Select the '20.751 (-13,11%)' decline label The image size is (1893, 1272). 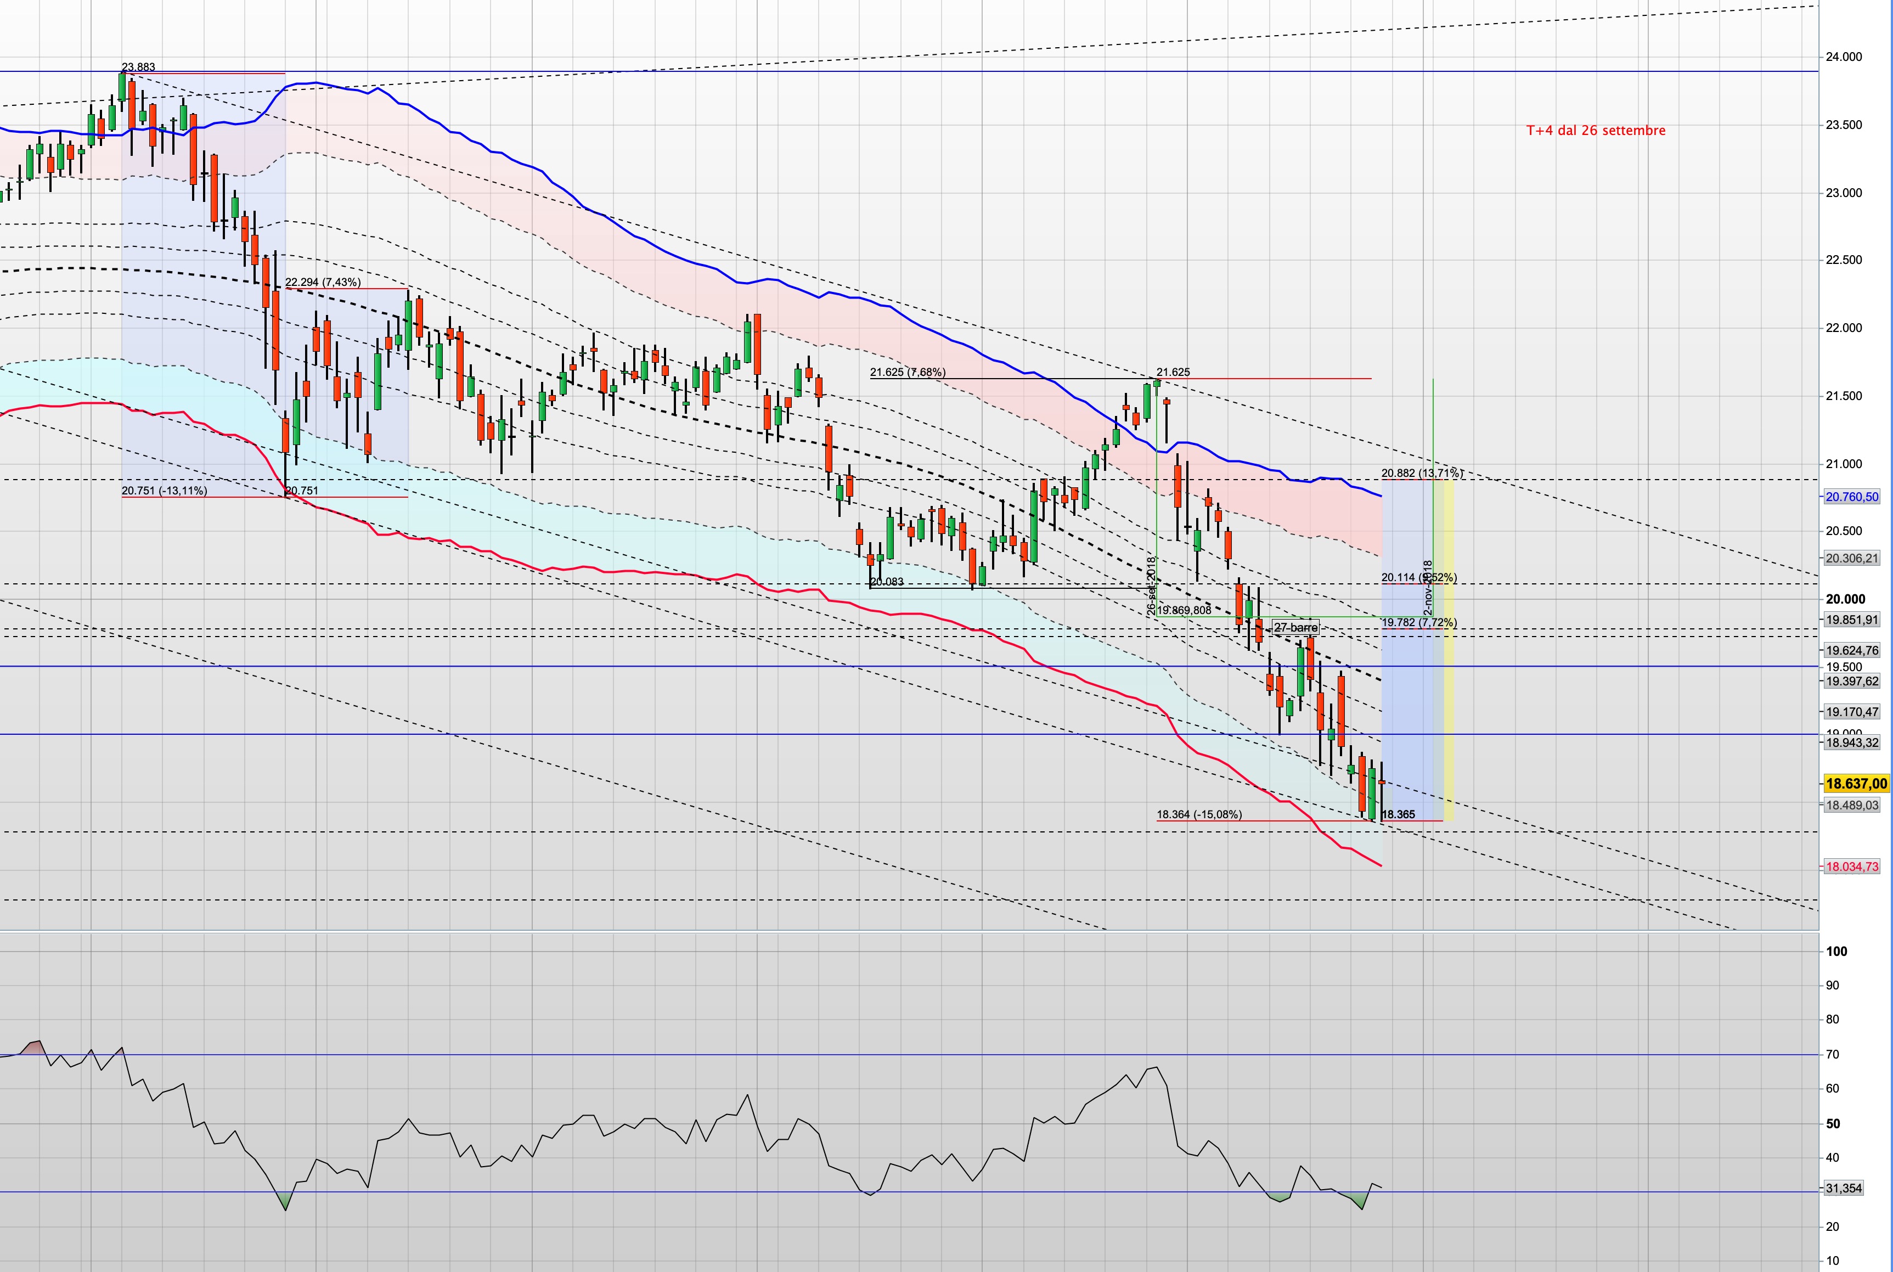pyautogui.click(x=164, y=491)
